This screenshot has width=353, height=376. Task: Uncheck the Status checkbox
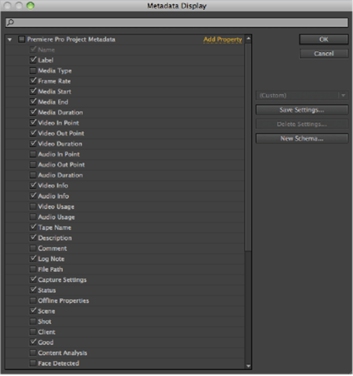point(33,290)
